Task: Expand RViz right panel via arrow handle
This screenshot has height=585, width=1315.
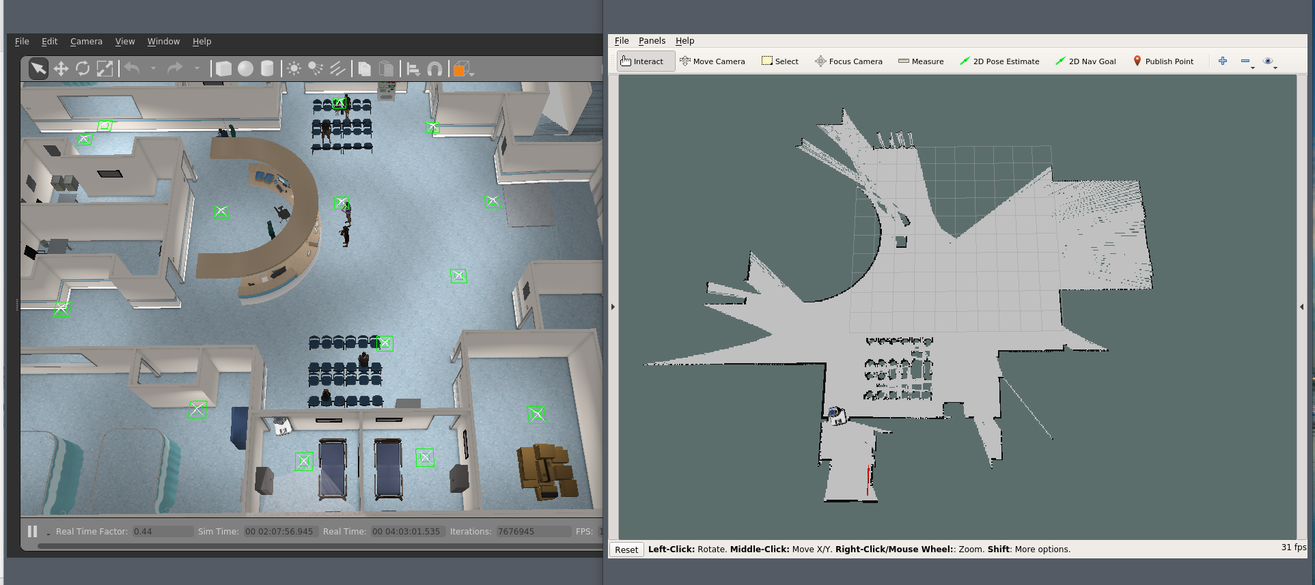Action: pyautogui.click(x=1301, y=307)
